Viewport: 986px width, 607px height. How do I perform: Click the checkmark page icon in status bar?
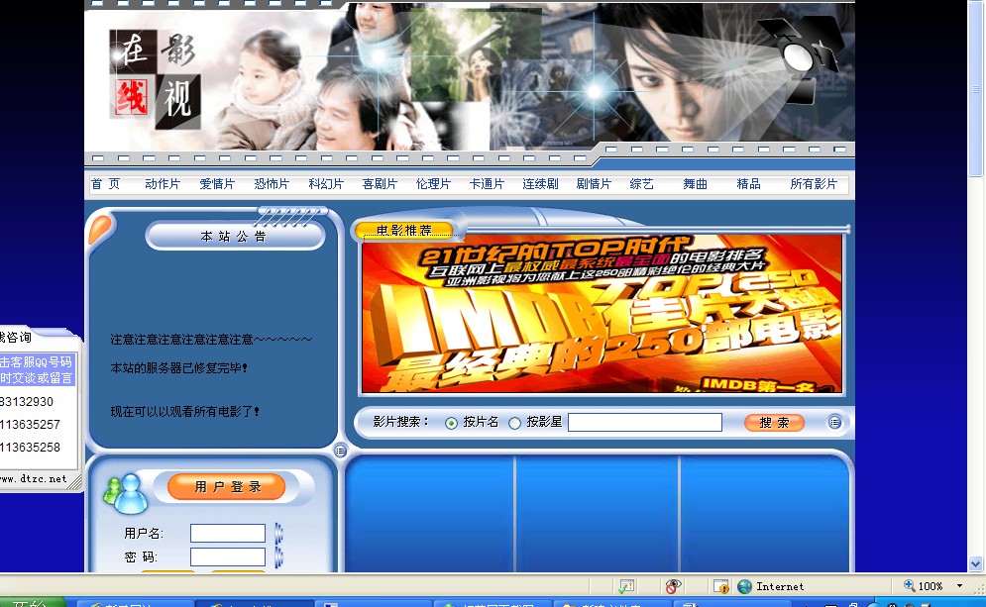tap(627, 586)
